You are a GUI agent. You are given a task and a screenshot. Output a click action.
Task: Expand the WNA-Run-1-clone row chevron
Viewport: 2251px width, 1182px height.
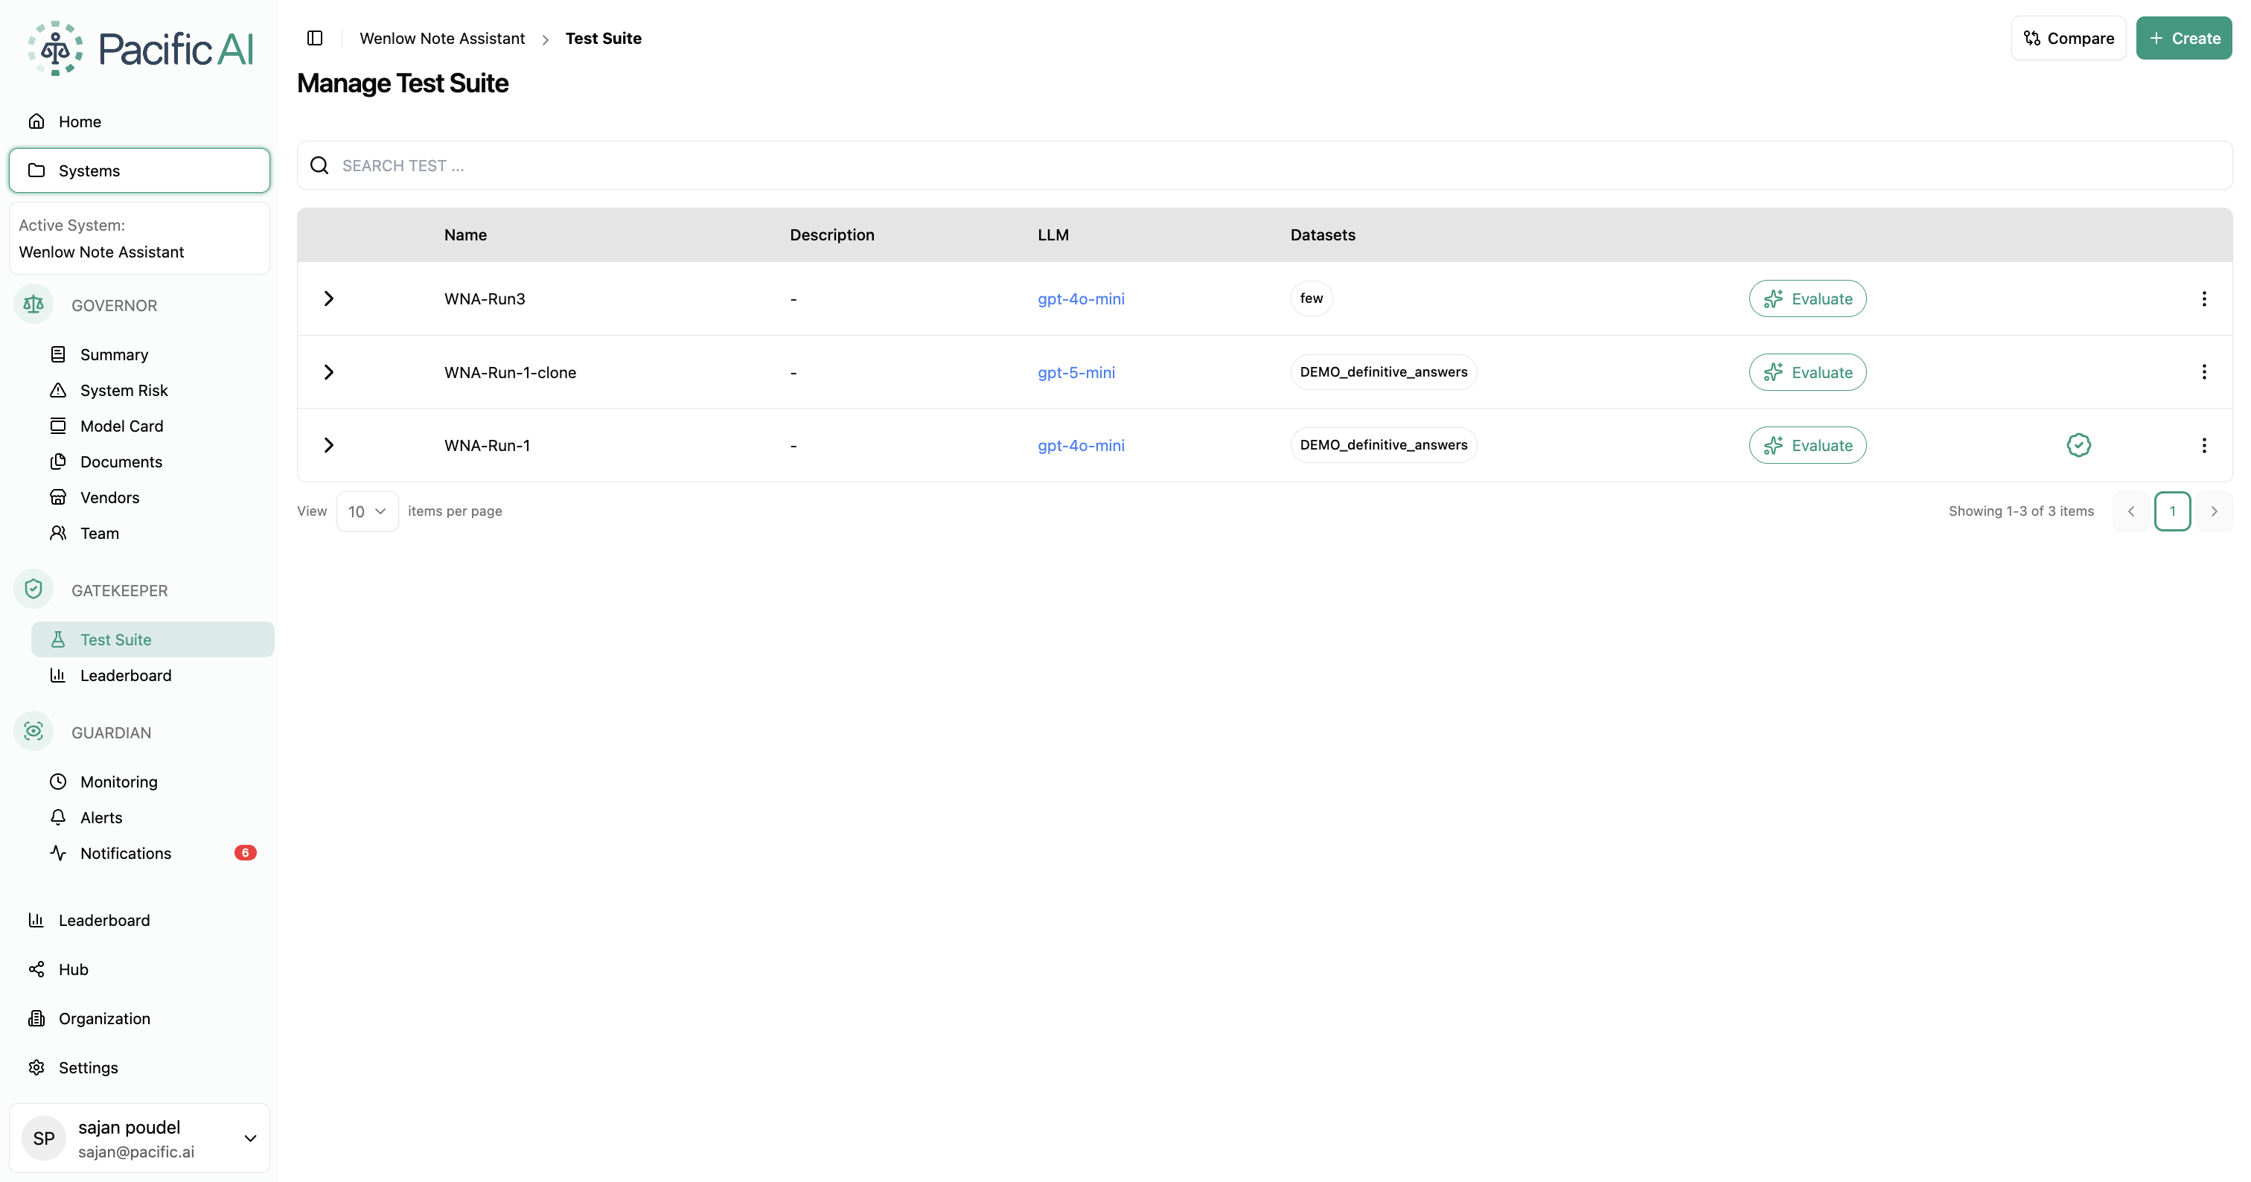(x=328, y=372)
